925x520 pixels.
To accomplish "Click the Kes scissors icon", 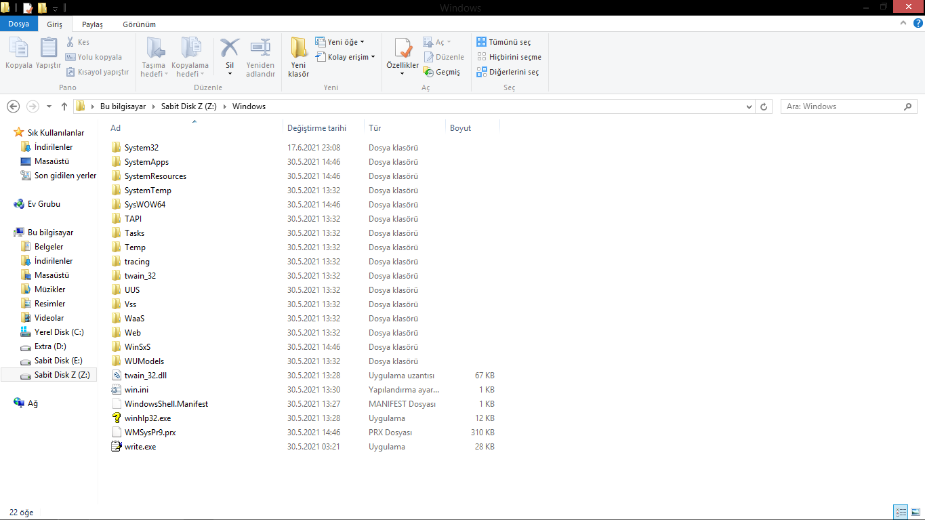I will pos(71,42).
